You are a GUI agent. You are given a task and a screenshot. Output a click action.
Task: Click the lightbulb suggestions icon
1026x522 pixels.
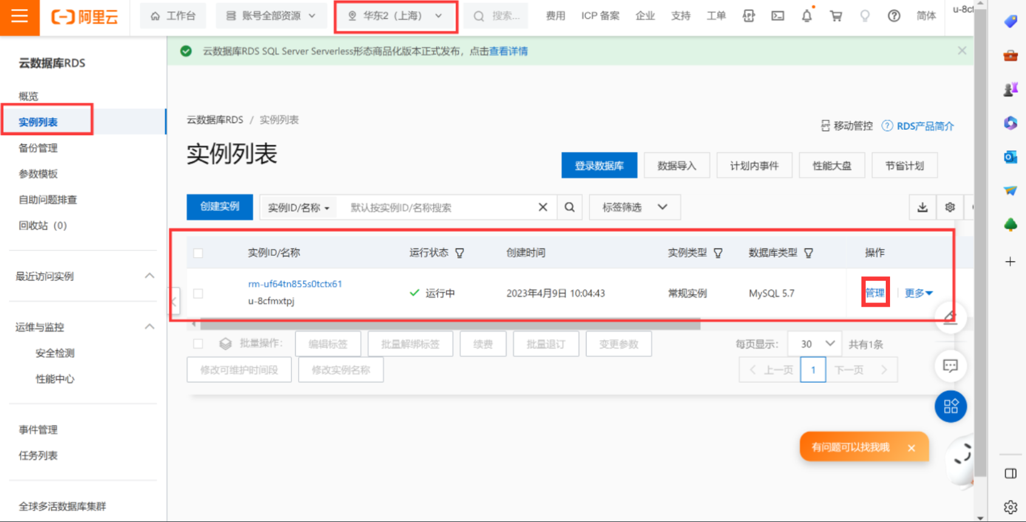point(865,16)
